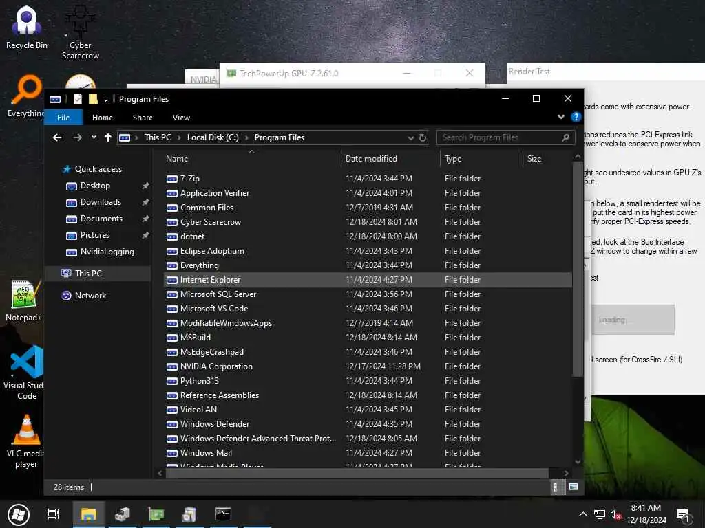This screenshot has height=528, width=705.
Task: Open the Windows Start button
Action: (19, 514)
